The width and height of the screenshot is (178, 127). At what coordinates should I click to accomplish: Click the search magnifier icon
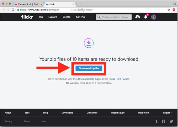click(x=99, y=17)
